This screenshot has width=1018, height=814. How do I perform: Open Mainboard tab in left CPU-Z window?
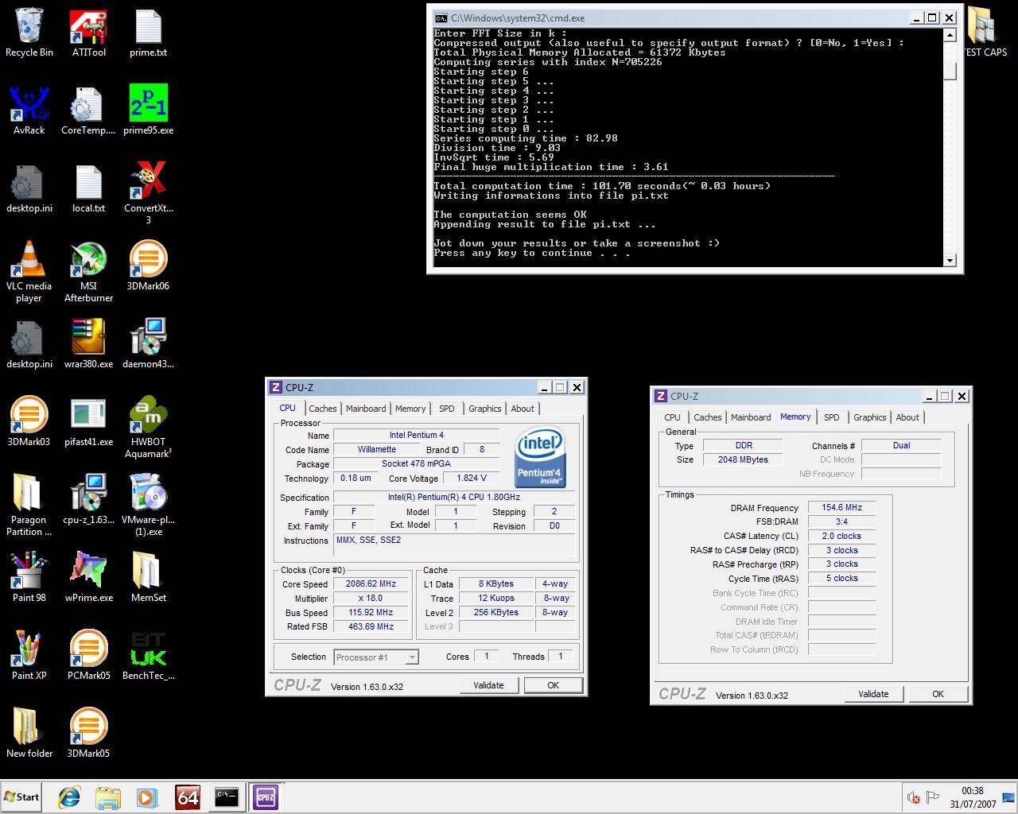pos(366,409)
